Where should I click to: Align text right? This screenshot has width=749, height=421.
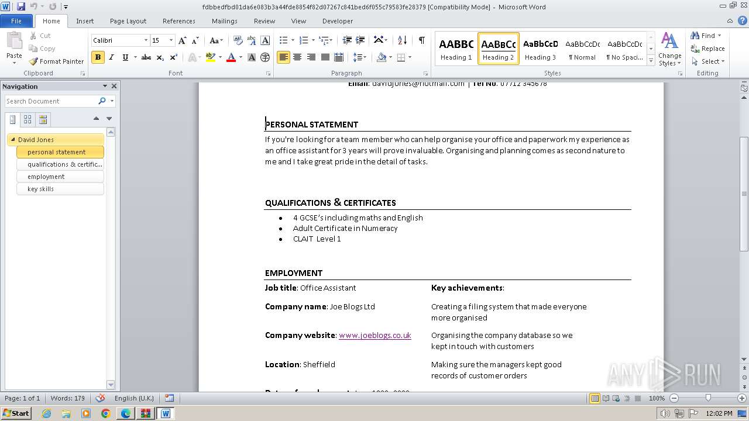click(x=311, y=57)
